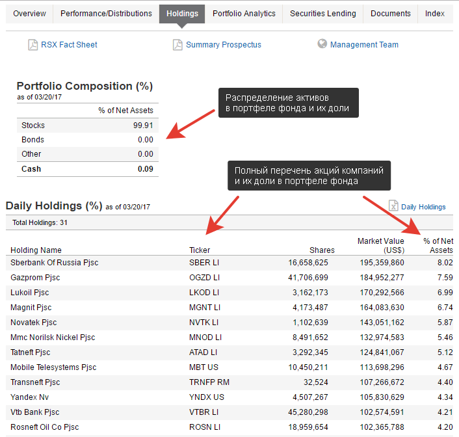This screenshot has width=459, height=437.
Task: Open the Management Team link
Action: coord(364,45)
